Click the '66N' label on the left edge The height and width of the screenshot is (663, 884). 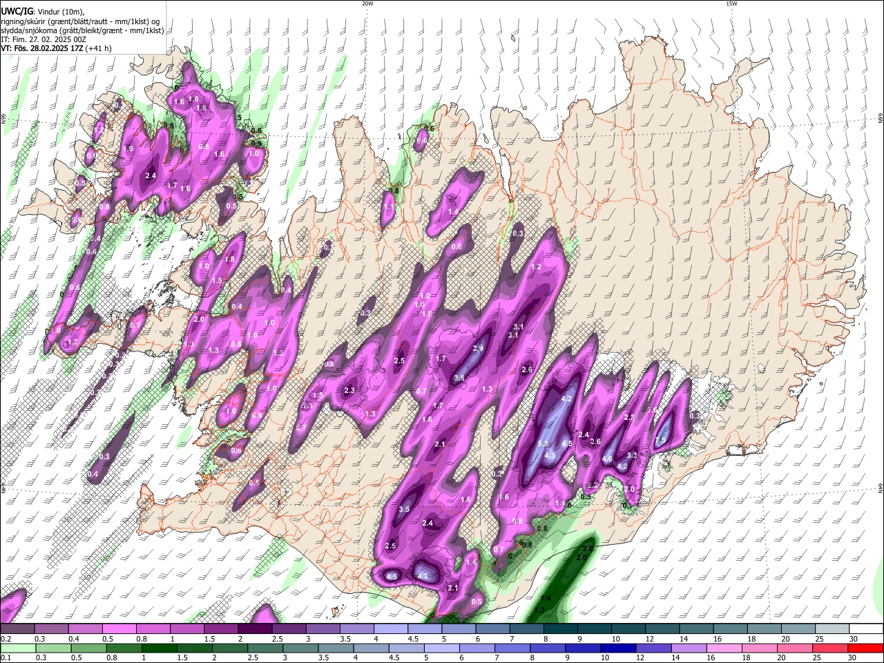[3, 119]
